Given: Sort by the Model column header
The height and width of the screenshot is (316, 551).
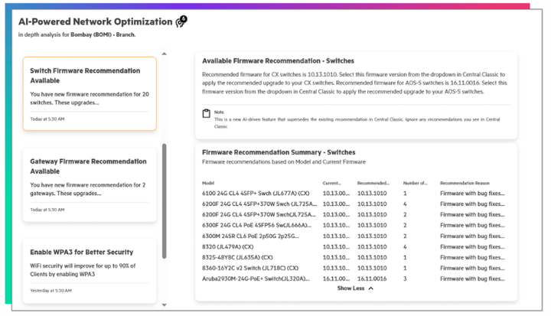Looking at the screenshot, I should [x=207, y=184].
